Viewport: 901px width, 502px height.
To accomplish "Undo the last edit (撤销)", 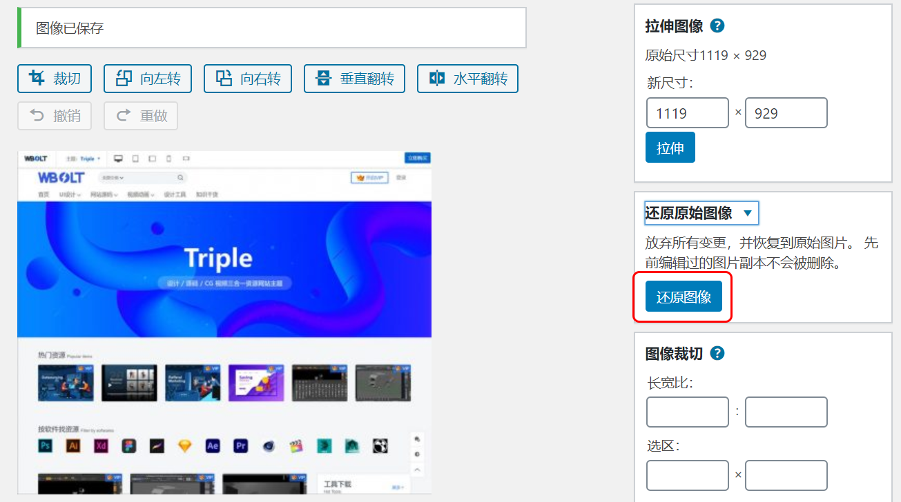I will pos(54,115).
